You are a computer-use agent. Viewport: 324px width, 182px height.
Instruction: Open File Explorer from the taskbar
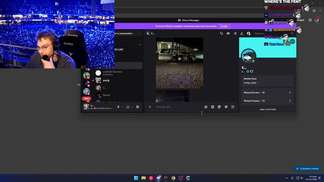pyautogui.click(x=144, y=178)
